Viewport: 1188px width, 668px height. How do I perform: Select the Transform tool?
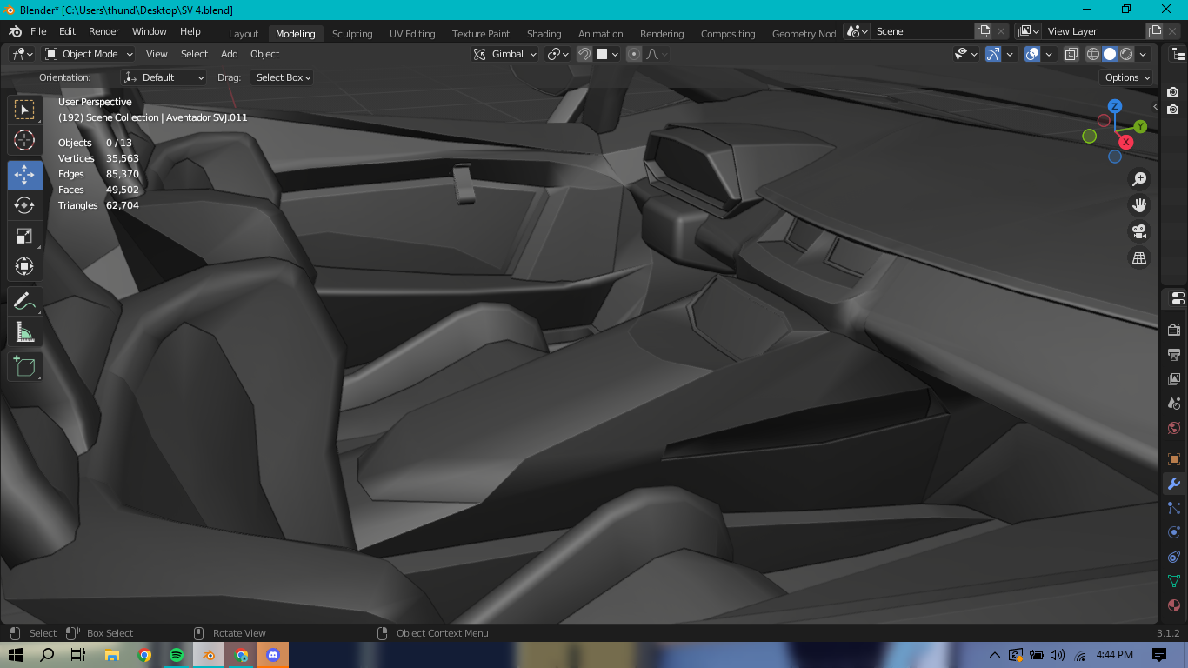coord(24,266)
